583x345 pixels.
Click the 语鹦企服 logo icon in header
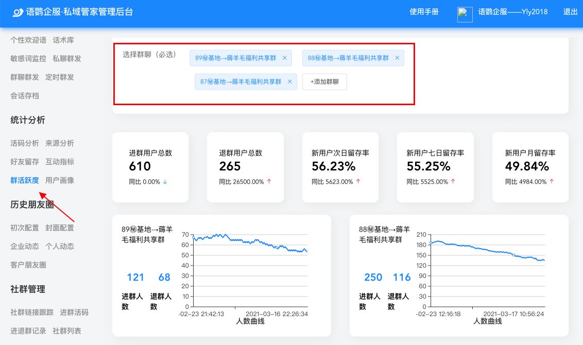click(x=18, y=12)
